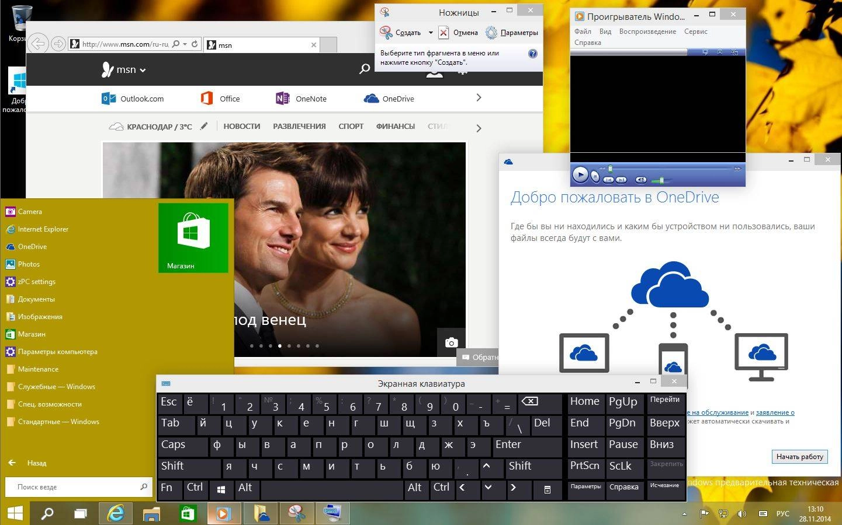Open the Справка menu in the media player
Image resolution: width=842 pixels, height=525 pixels.
point(587,43)
